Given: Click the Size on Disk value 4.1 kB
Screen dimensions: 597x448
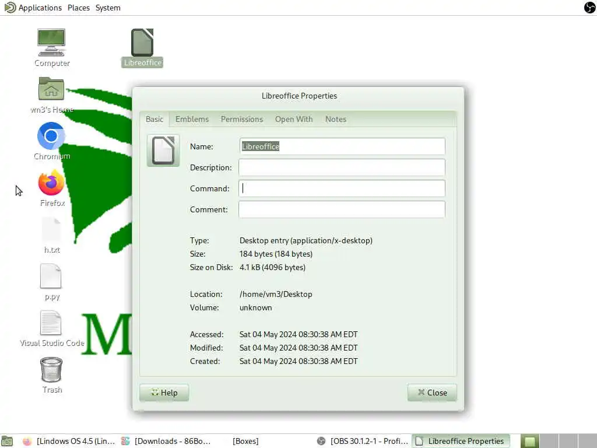Looking at the screenshot, I should pyautogui.click(x=272, y=267).
